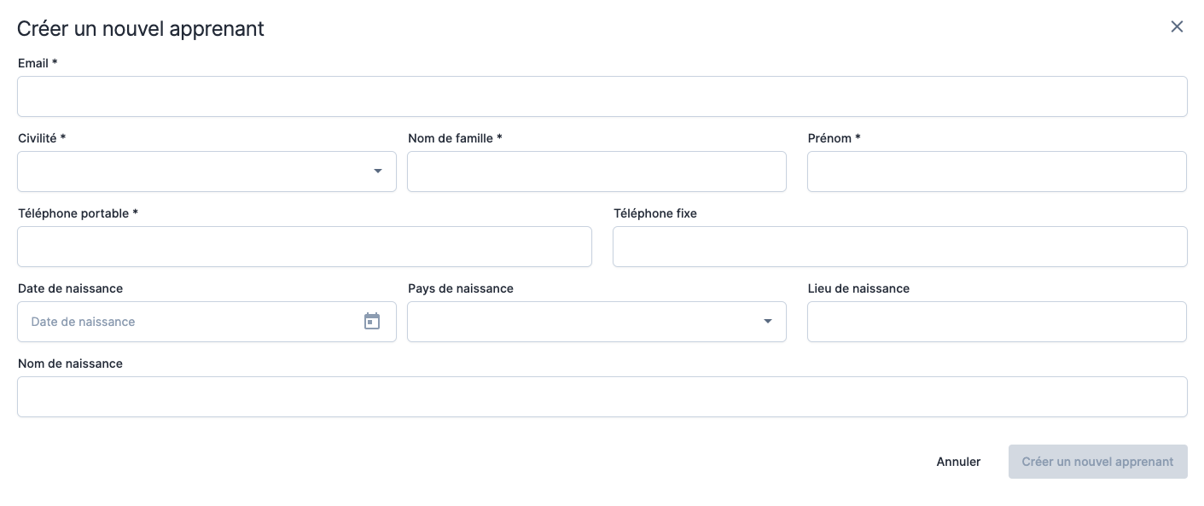Click the Email * label
The width and height of the screenshot is (1204, 506).
[x=38, y=63]
